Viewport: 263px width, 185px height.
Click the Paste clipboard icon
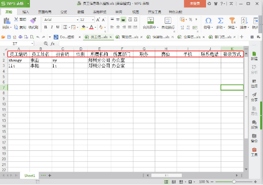(x=7, y=21)
